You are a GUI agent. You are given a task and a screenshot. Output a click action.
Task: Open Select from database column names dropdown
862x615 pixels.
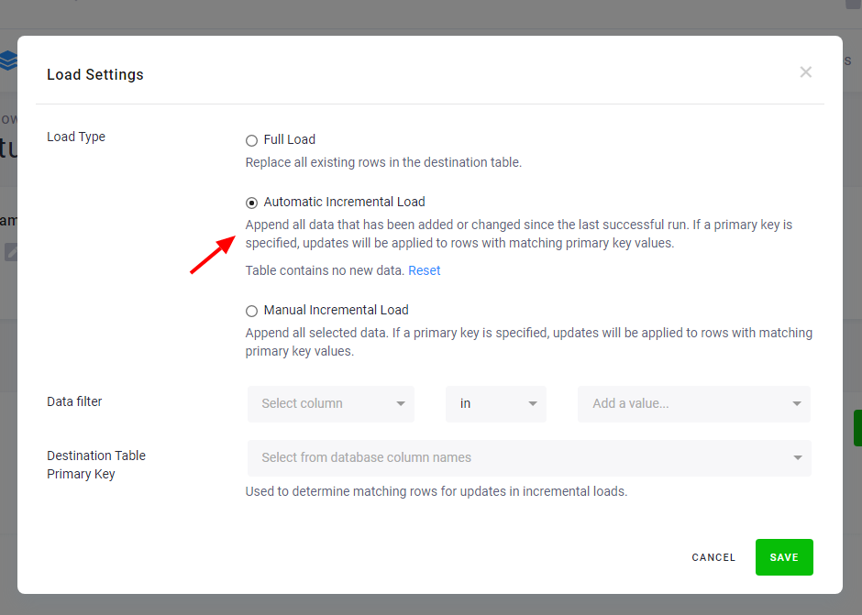[x=529, y=458]
